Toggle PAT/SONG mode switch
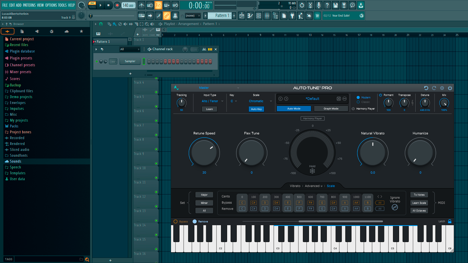Viewport: 468px width, 263px height. (92, 5)
